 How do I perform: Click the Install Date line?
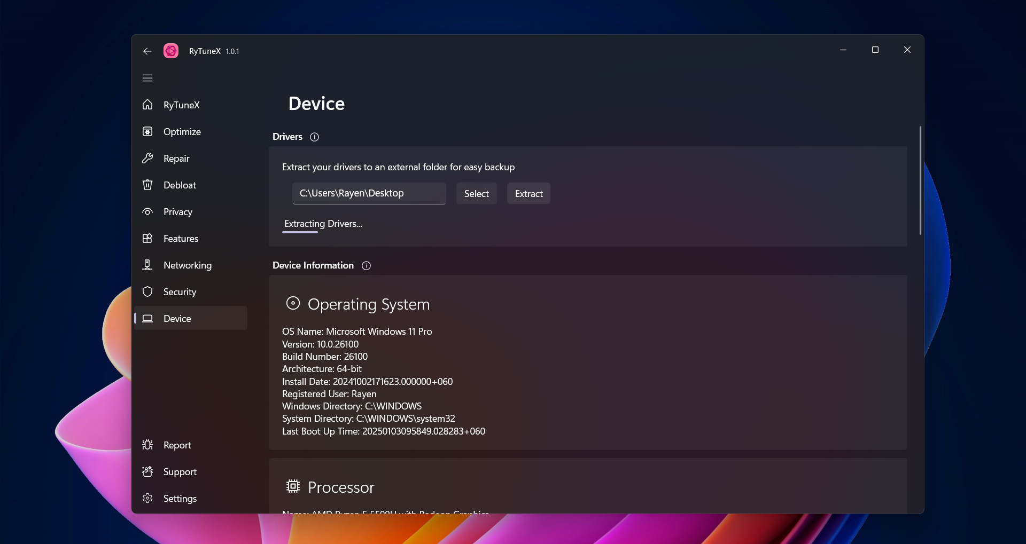tap(368, 382)
